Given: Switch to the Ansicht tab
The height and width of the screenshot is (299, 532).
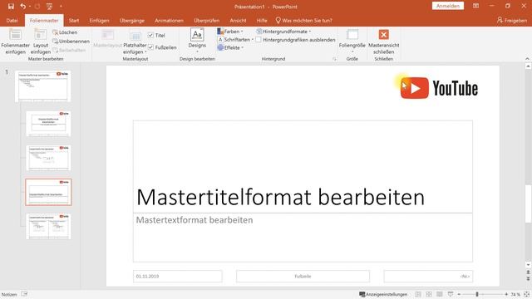Looking at the screenshot, I should pos(238,20).
